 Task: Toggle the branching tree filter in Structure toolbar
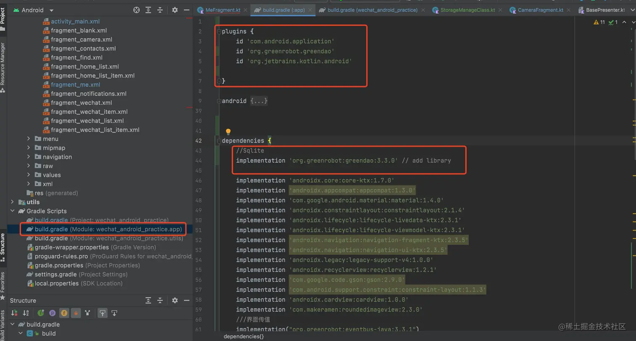(87, 313)
